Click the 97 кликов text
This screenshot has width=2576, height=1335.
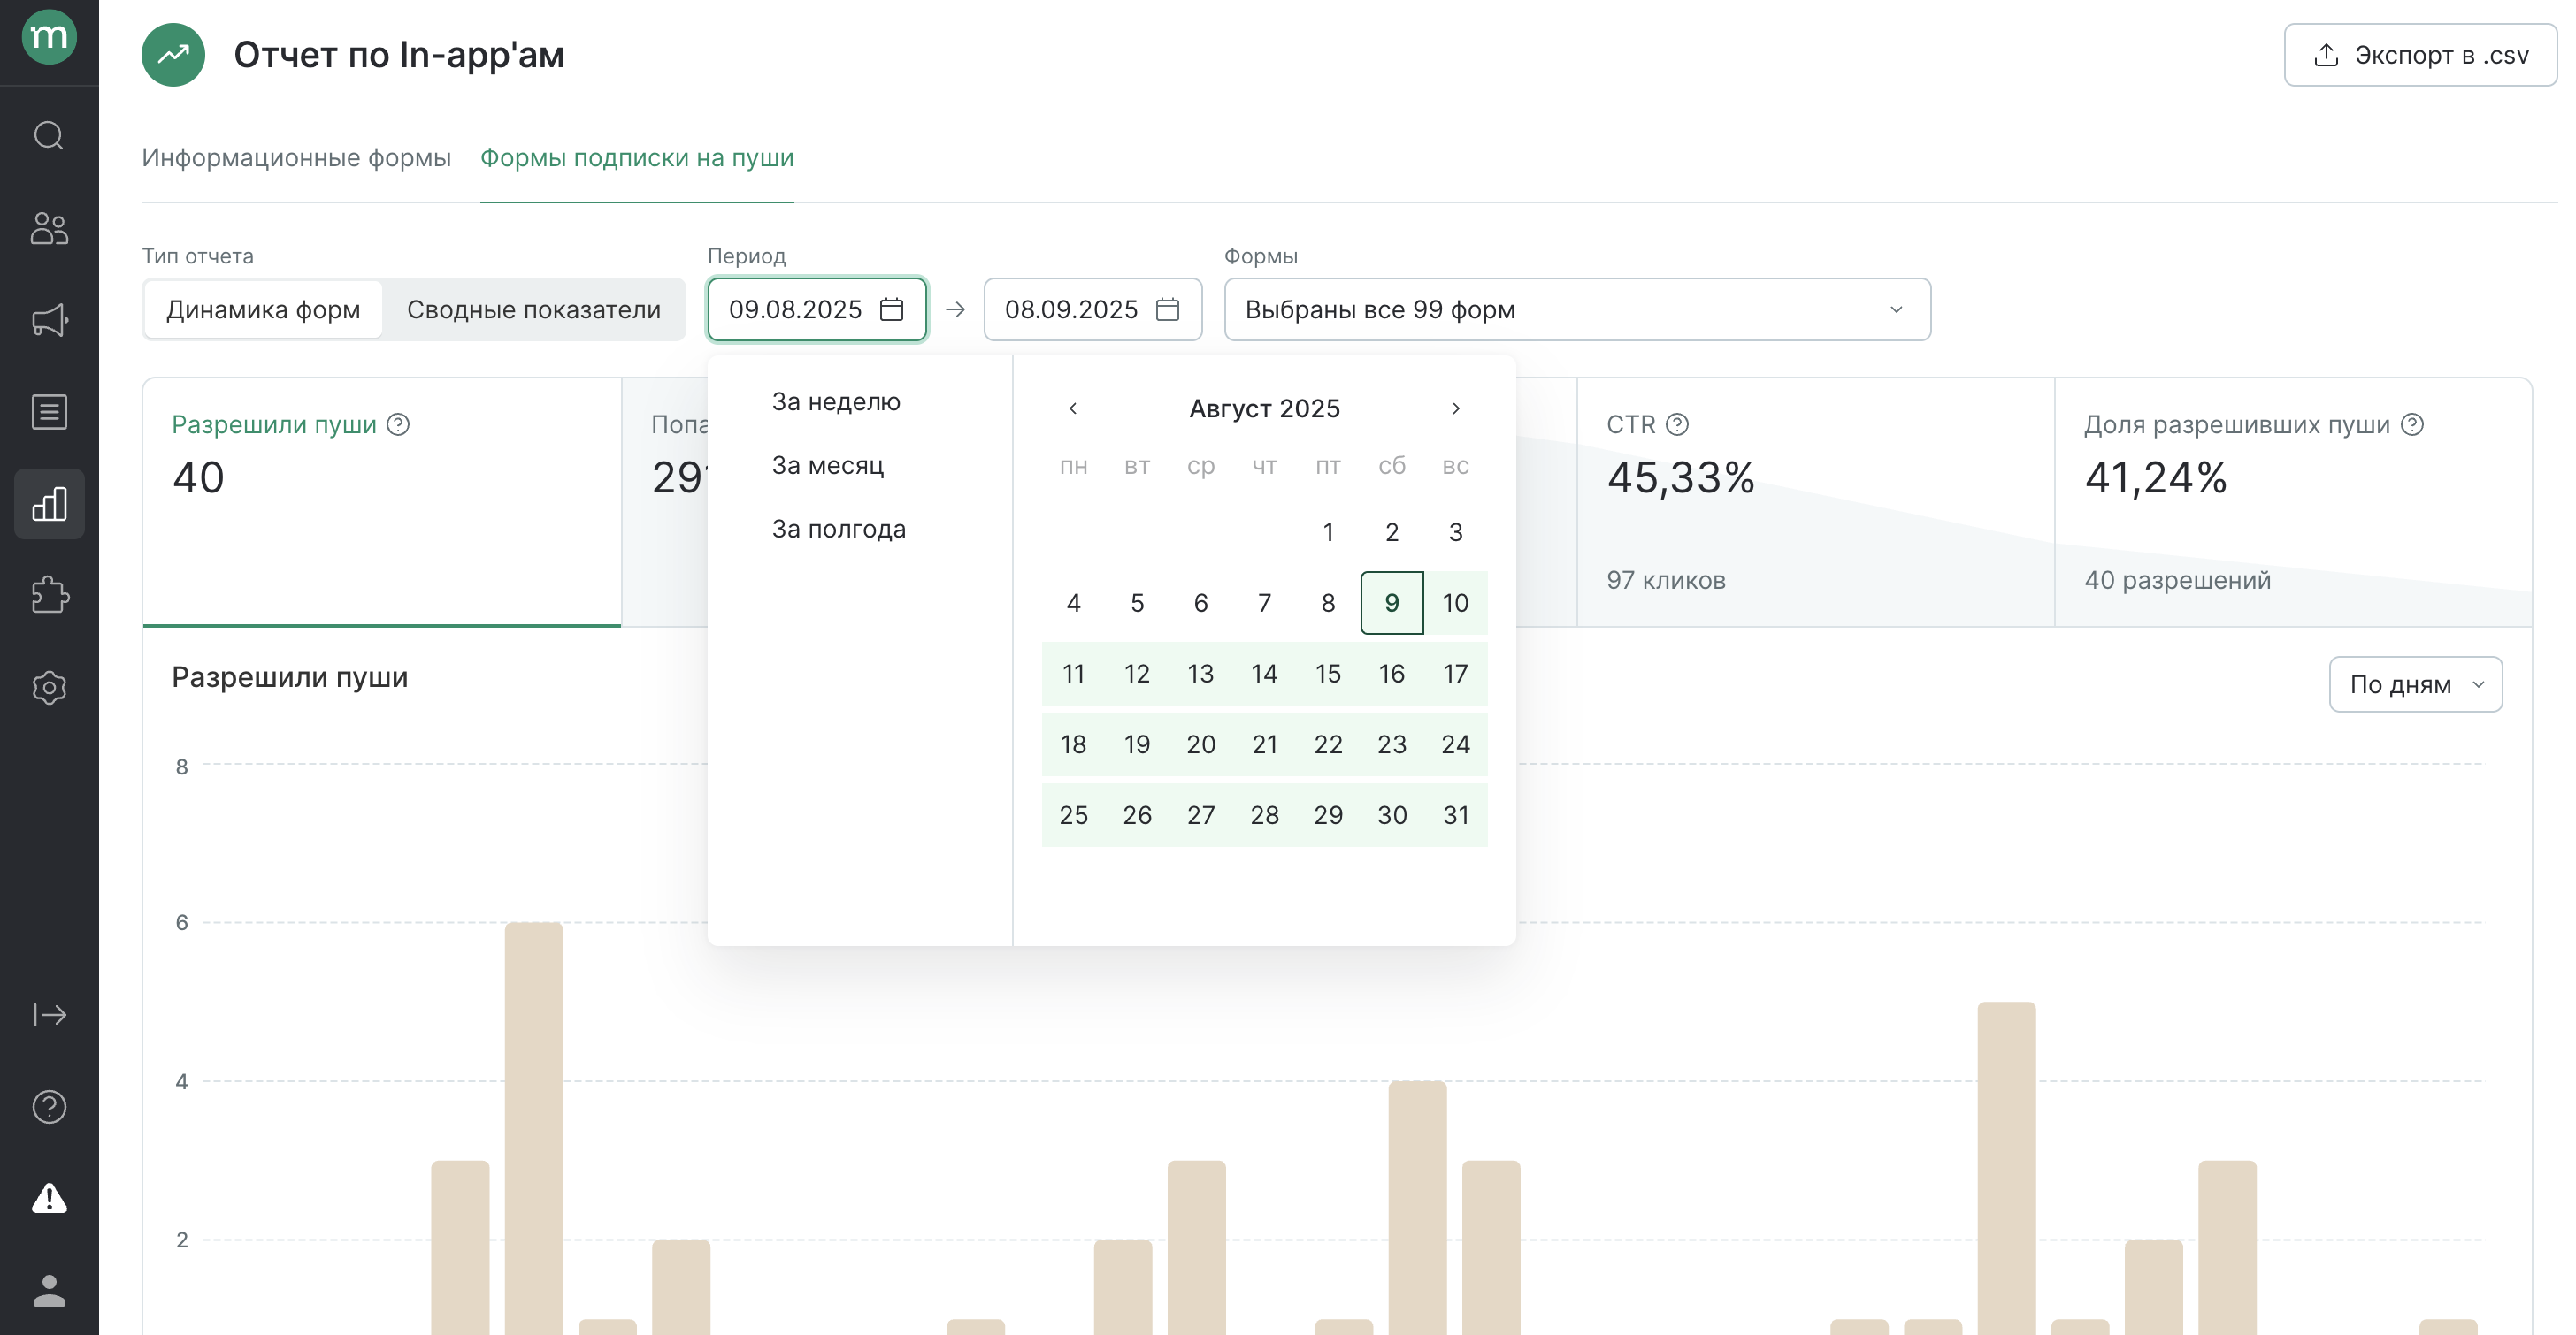pyautogui.click(x=1666, y=581)
